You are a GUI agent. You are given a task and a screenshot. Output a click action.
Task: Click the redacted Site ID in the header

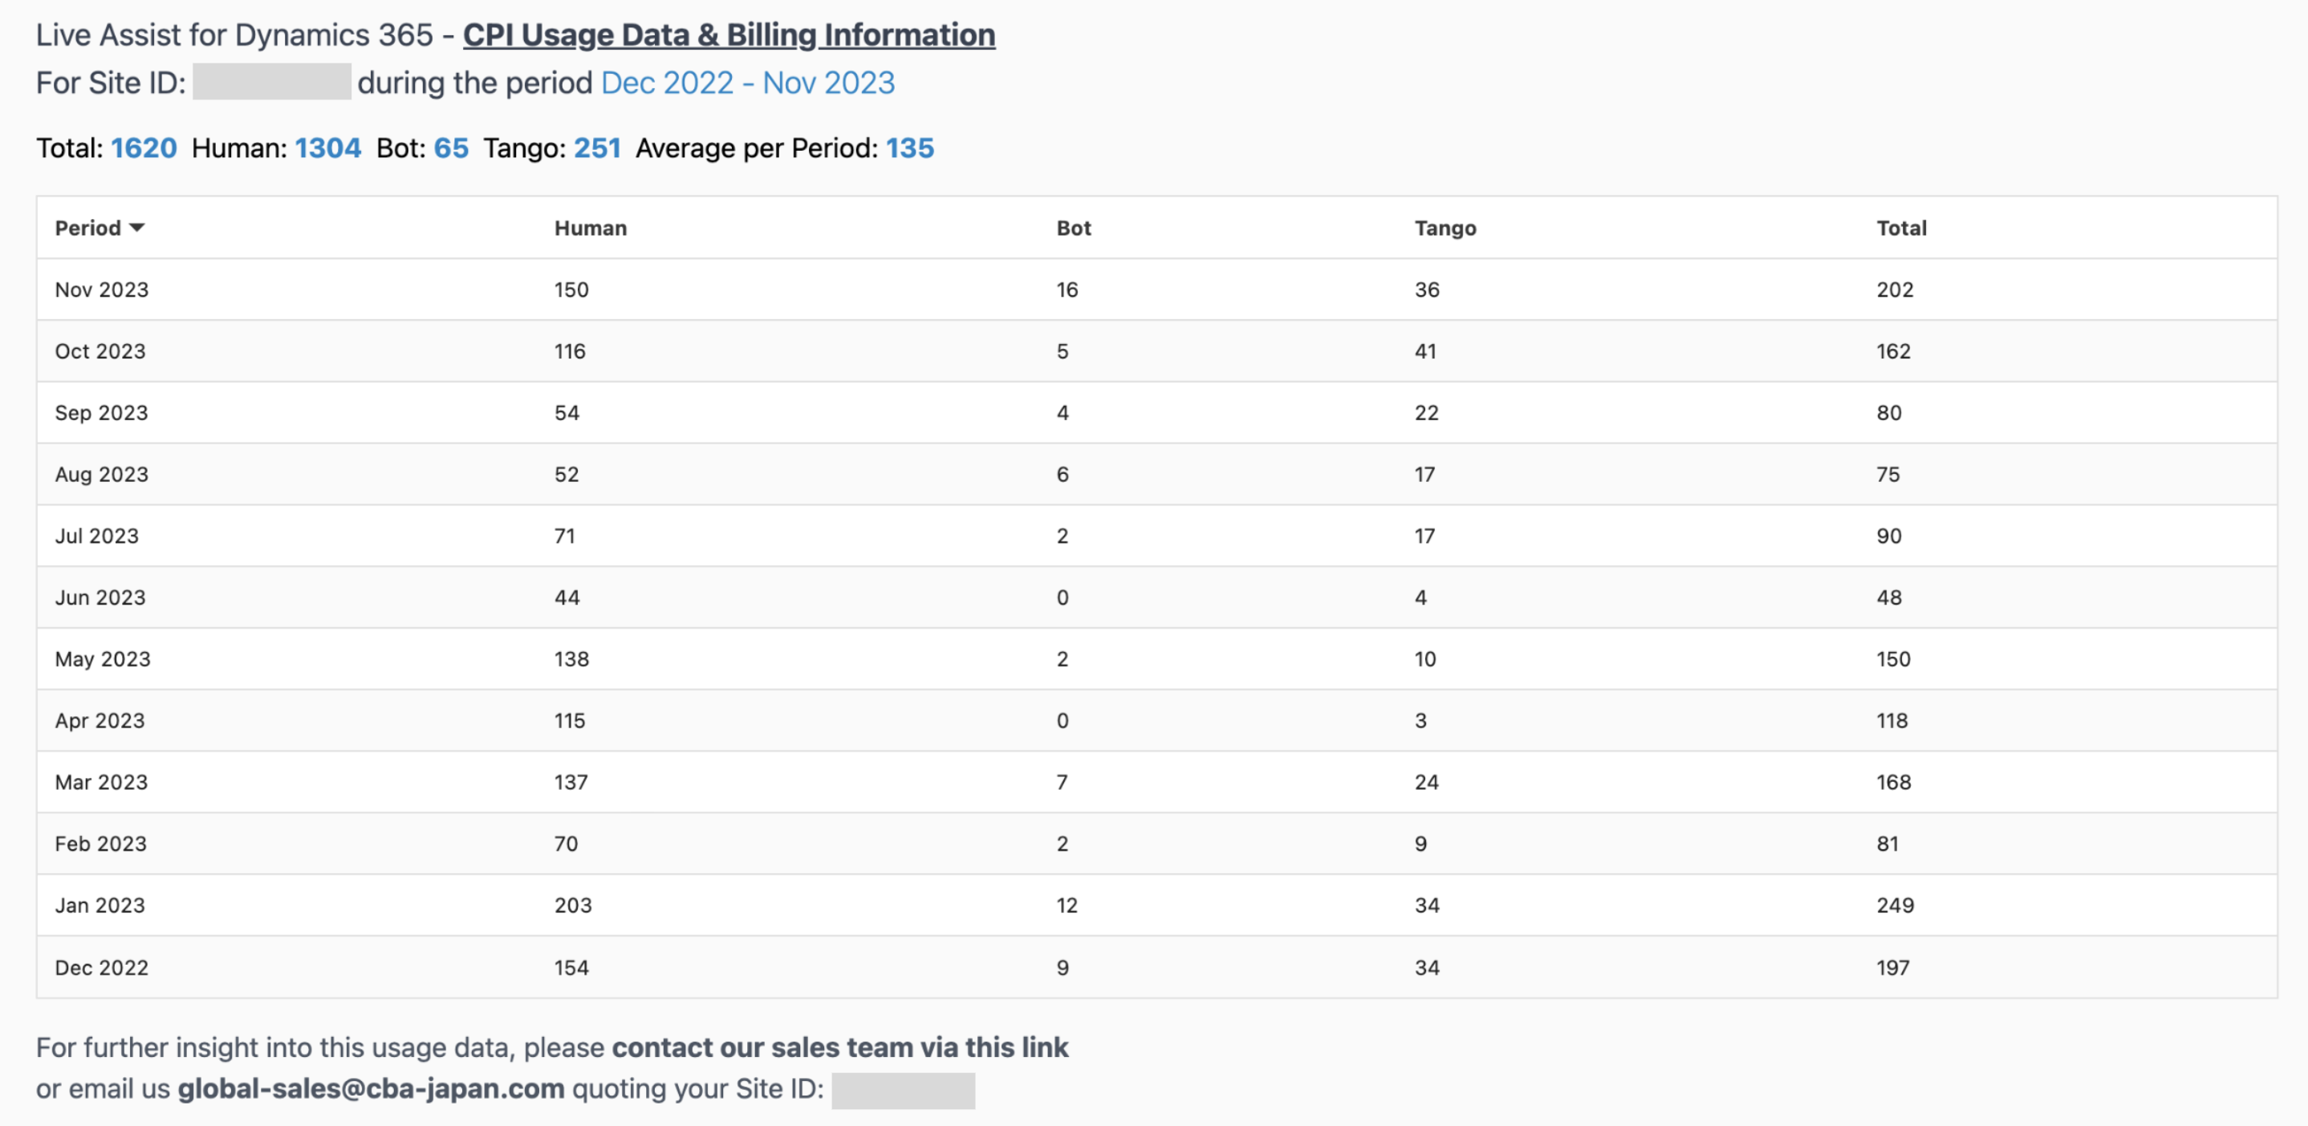point(271,82)
